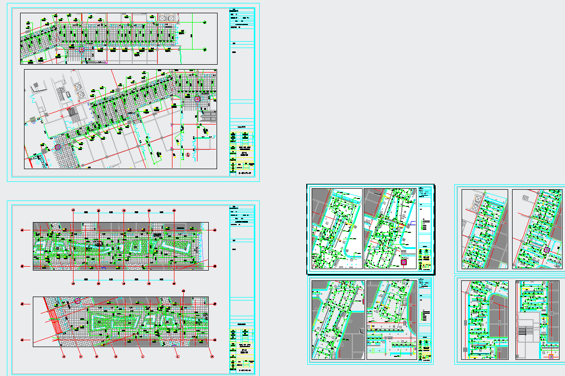Select right viewport of middle lower sheet
Screen dimensions: 565x376
pyautogui.click(x=391, y=320)
